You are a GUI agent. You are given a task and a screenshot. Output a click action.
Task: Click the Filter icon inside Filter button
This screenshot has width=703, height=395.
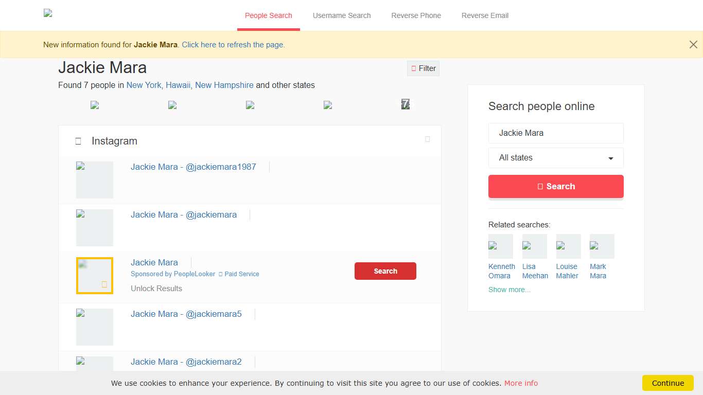[414, 68]
